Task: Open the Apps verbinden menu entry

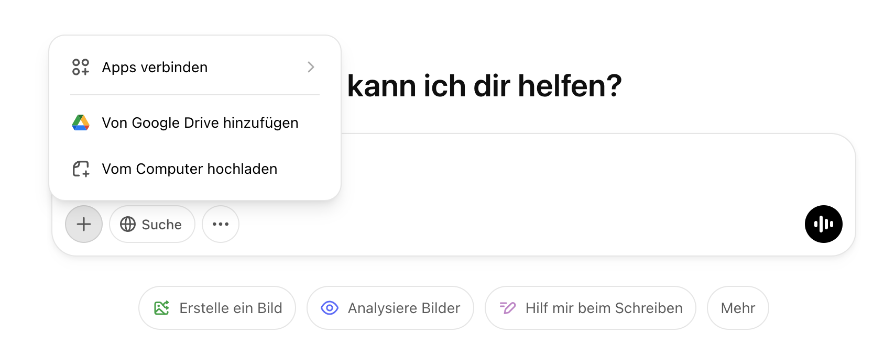Action: tap(155, 68)
